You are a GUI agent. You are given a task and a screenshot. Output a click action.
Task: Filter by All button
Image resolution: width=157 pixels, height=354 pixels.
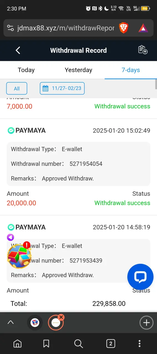pyautogui.click(x=17, y=88)
